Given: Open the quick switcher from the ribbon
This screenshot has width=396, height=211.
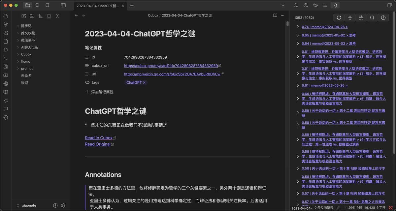Looking at the screenshot, I should [x=6, y=16].
